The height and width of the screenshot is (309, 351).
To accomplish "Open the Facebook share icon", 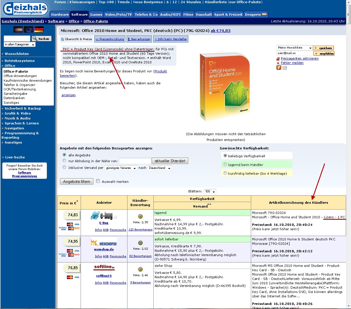I will point(279,67).
